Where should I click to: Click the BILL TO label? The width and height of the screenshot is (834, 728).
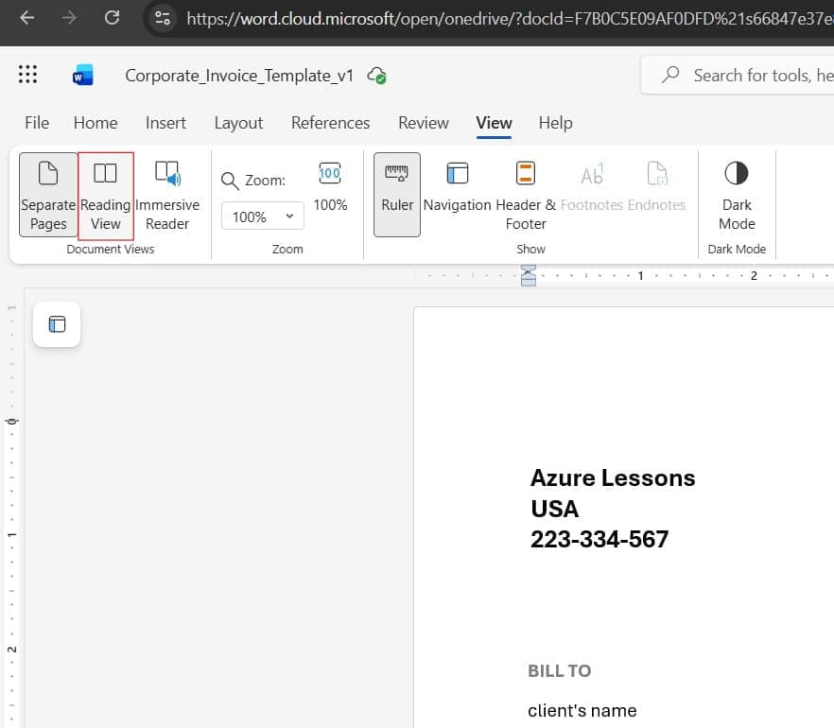[560, 670]
